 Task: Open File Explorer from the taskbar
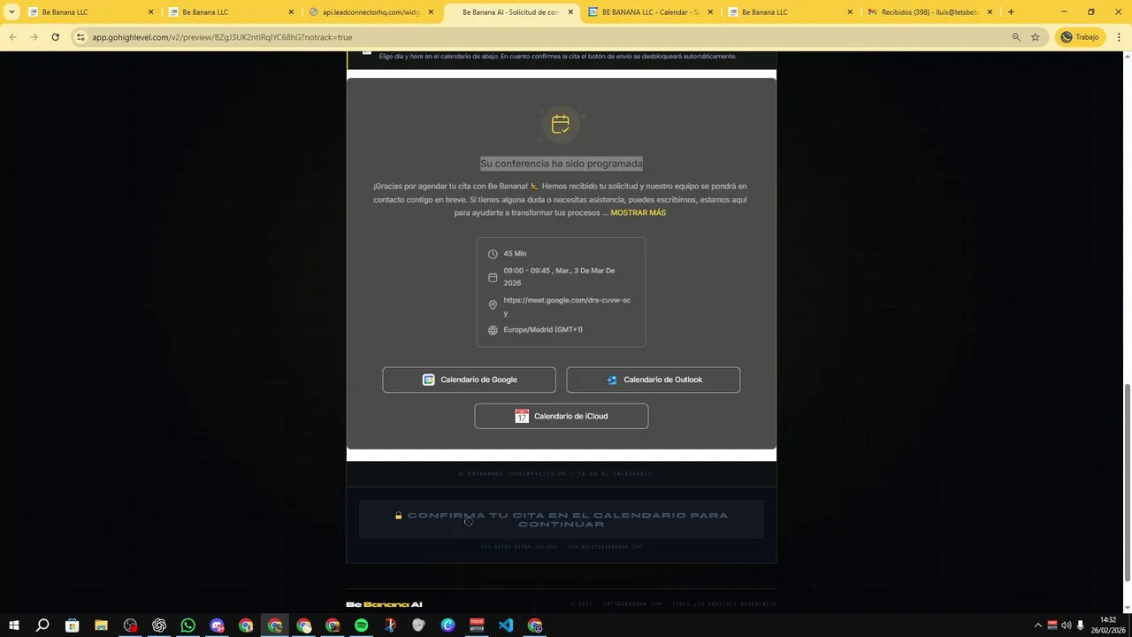101,625
